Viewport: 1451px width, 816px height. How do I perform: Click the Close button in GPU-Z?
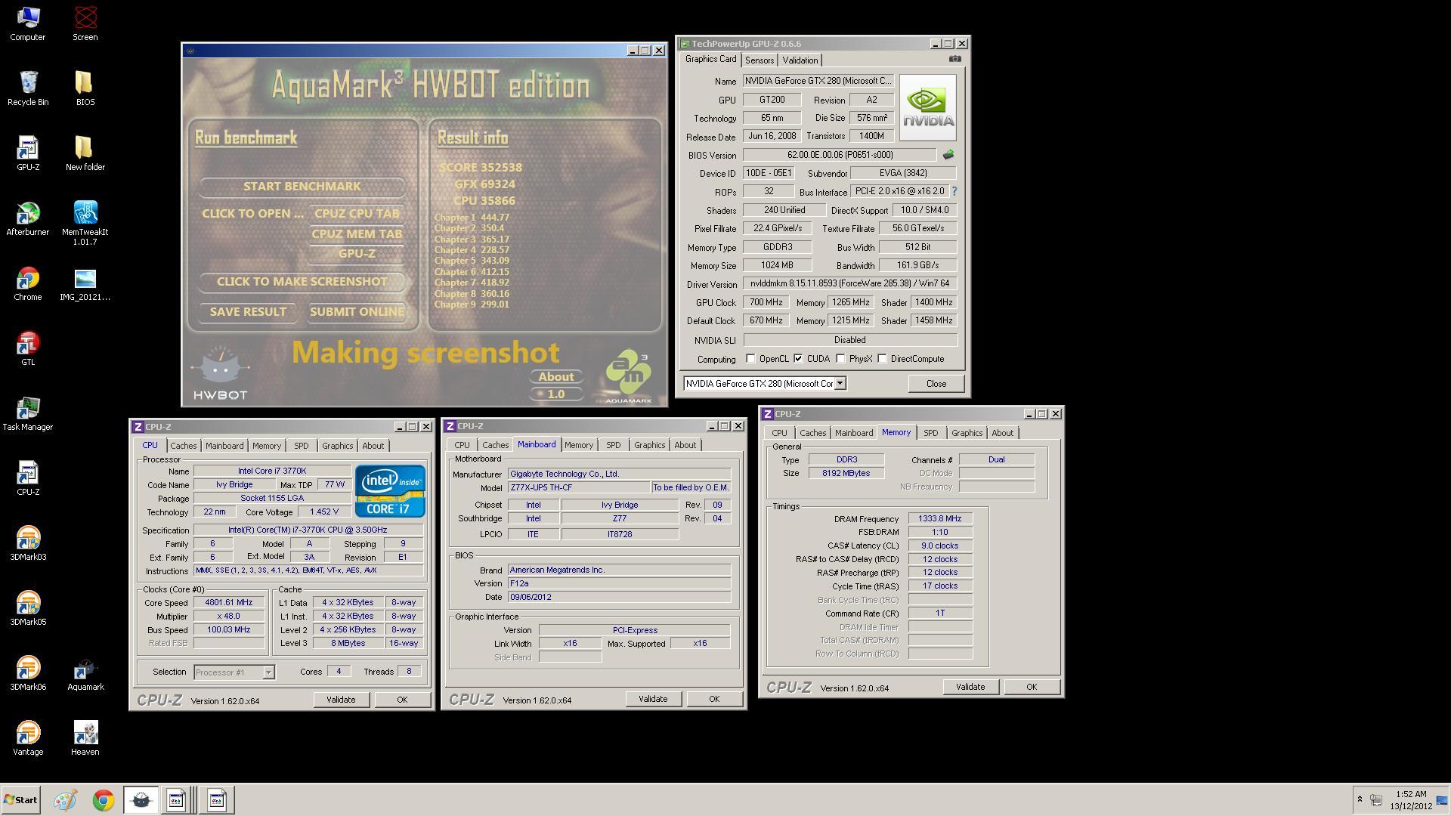pos(936,384)
